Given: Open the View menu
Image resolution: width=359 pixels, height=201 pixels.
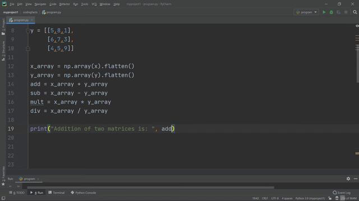Looking at the screenshot, I should pyautogui.click(x=29, y=4).
